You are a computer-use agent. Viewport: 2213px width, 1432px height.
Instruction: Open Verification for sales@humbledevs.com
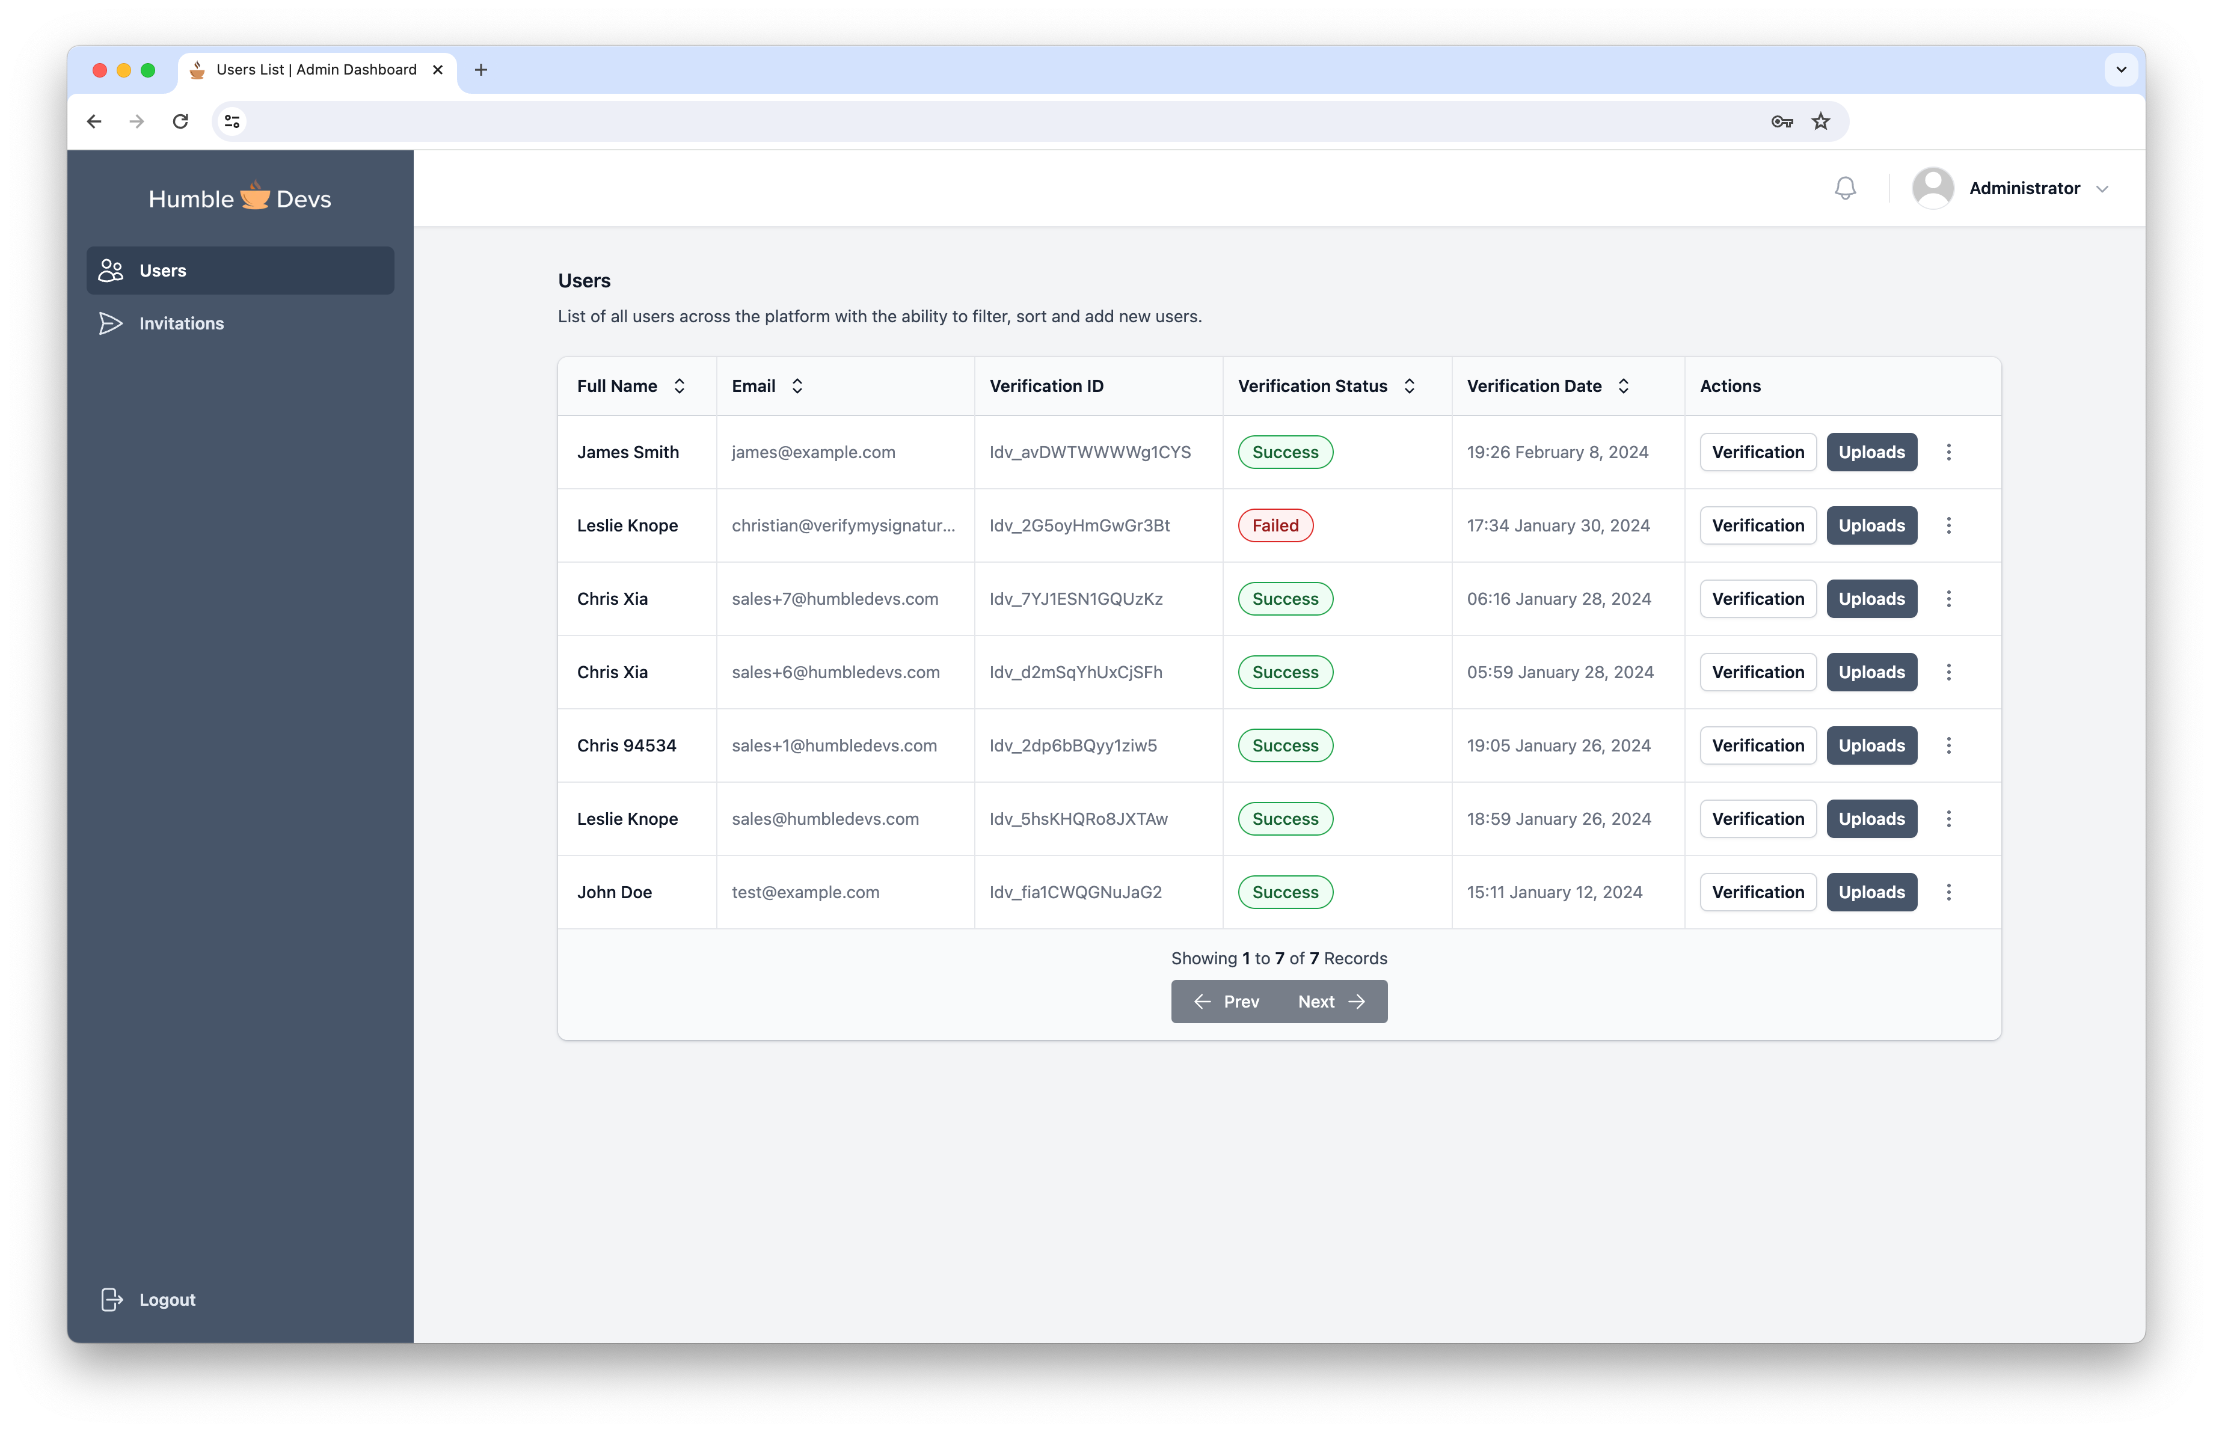point(1757,819)
